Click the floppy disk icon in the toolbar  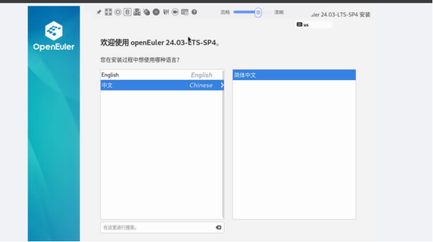coord(166,12)
